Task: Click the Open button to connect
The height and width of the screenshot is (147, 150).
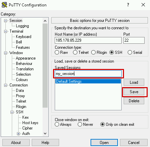Action: pos(104,143)
